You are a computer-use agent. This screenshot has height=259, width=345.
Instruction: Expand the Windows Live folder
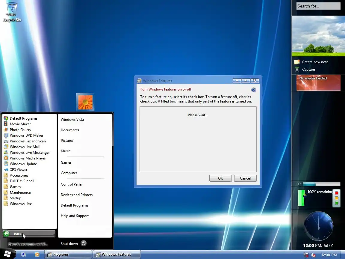18,204
